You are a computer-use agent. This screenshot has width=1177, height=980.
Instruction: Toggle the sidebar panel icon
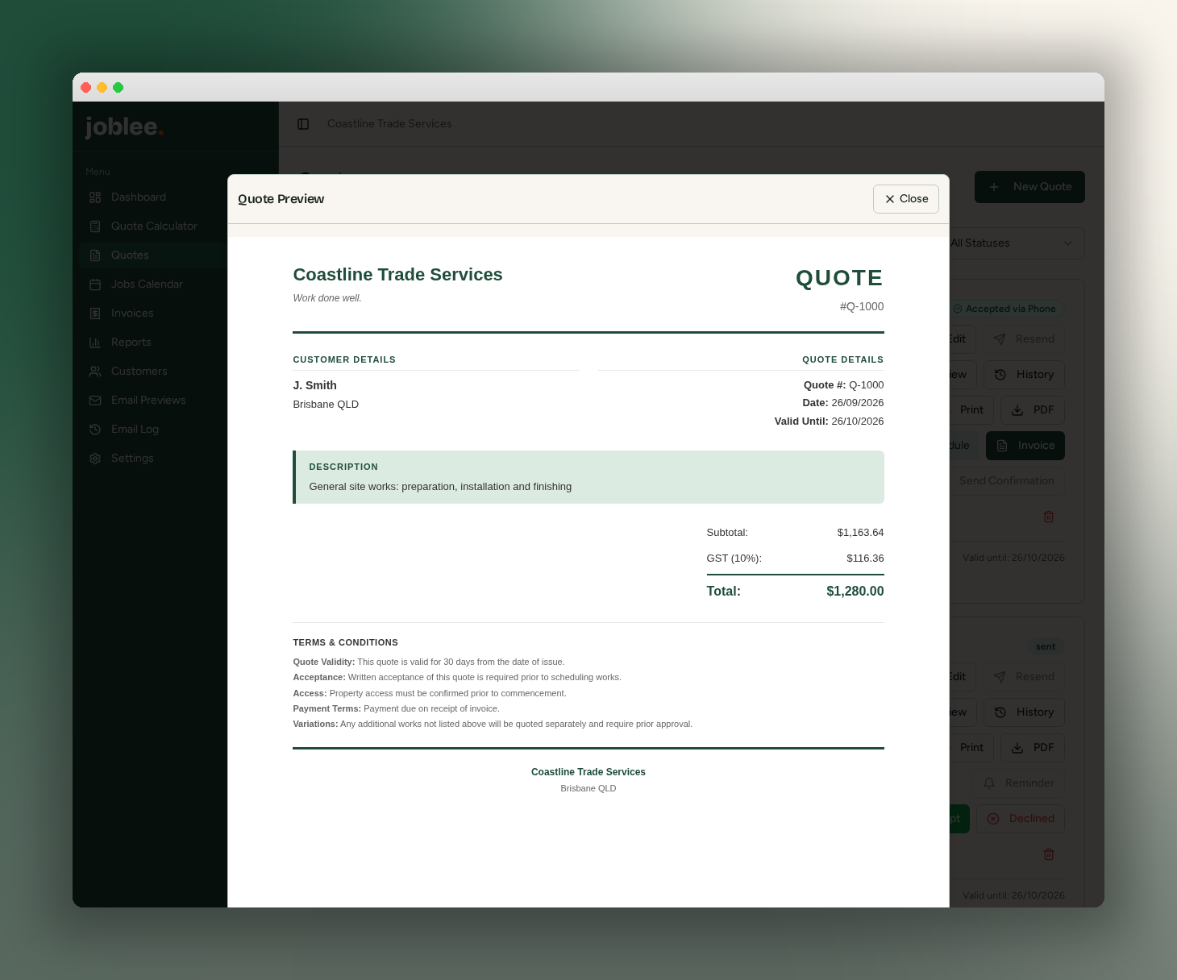coord(303,124)
